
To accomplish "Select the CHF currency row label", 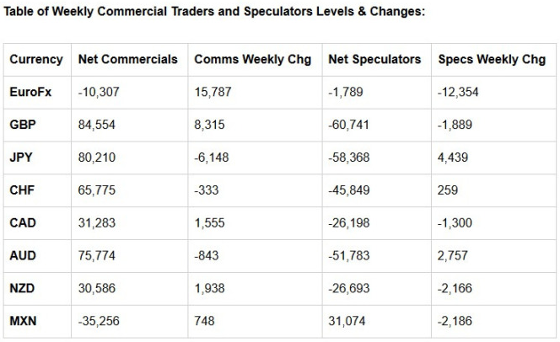I will [22, 190].
